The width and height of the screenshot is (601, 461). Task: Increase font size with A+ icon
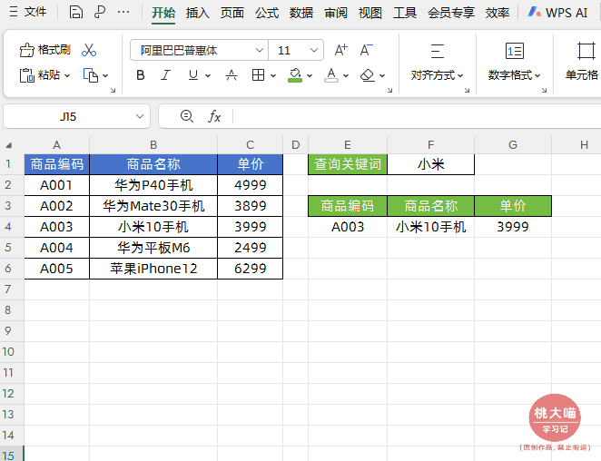[340, 50]
